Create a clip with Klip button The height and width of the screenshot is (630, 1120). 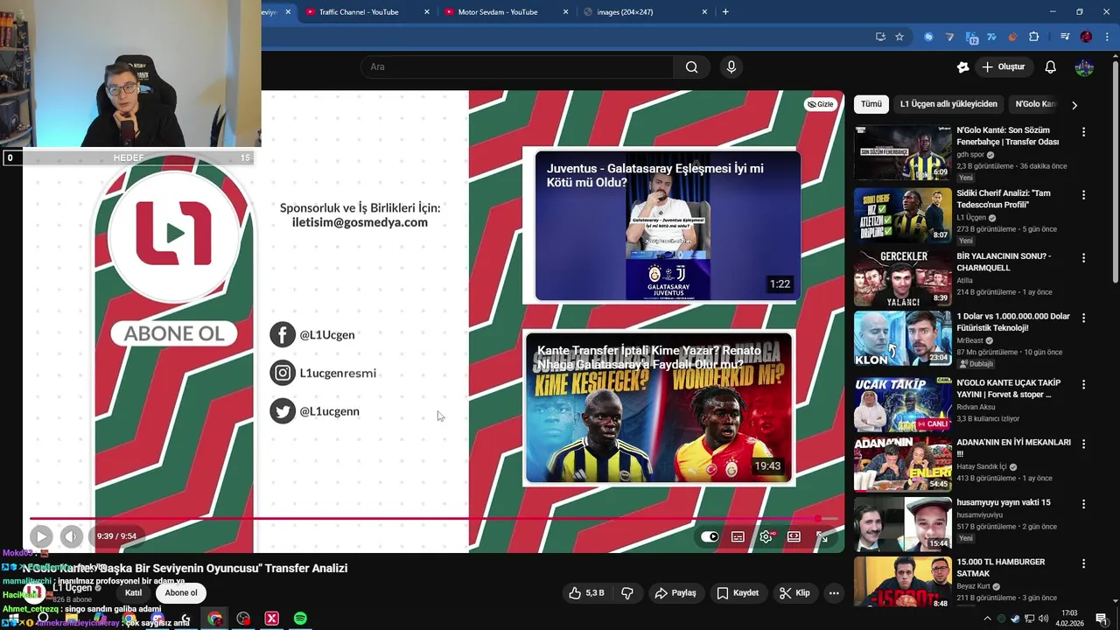click(794, 593)
